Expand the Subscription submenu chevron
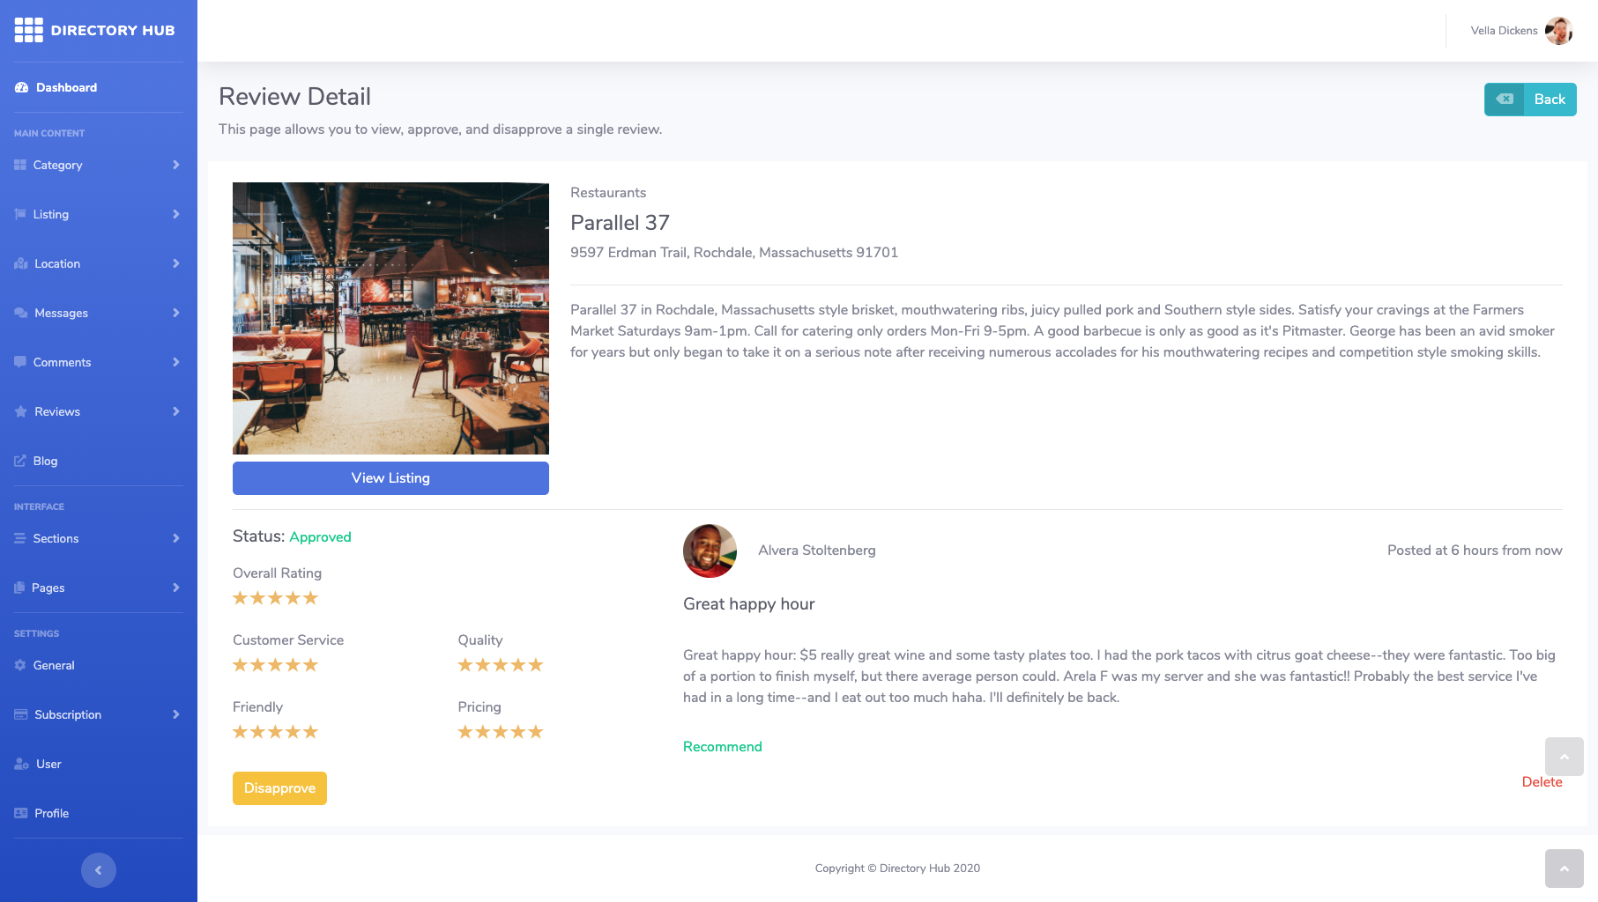Viewport: 1598px width, 902px height. point(176,714)
